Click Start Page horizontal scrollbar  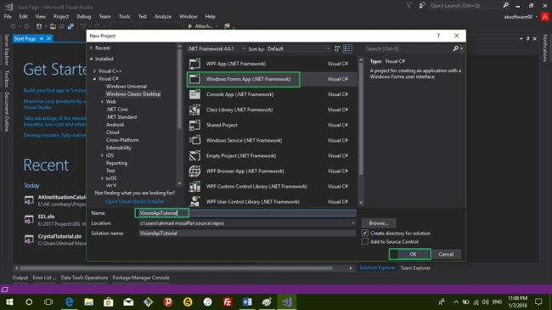[176, 268]
